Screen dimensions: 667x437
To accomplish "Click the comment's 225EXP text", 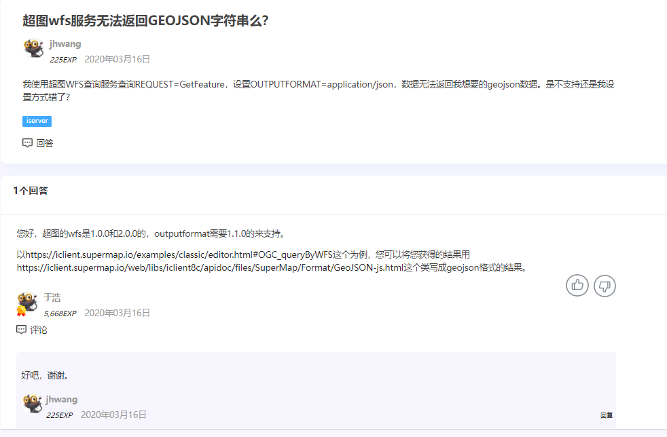I will (60, 415).
